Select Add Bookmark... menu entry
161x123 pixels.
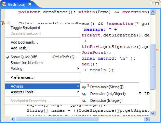43,42
